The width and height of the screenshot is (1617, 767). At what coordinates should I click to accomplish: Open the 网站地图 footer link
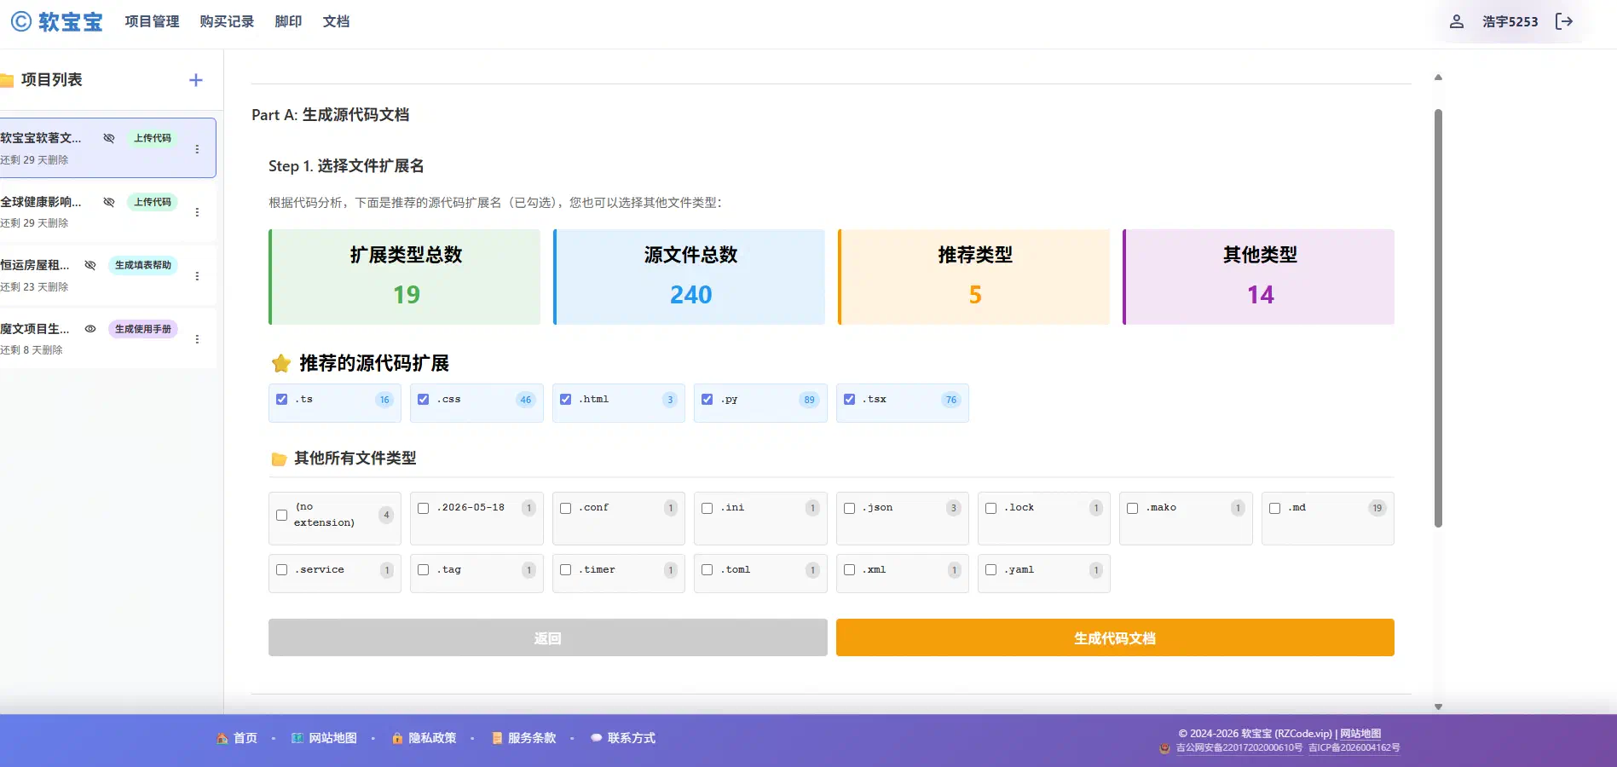click(x=324, y=738)
